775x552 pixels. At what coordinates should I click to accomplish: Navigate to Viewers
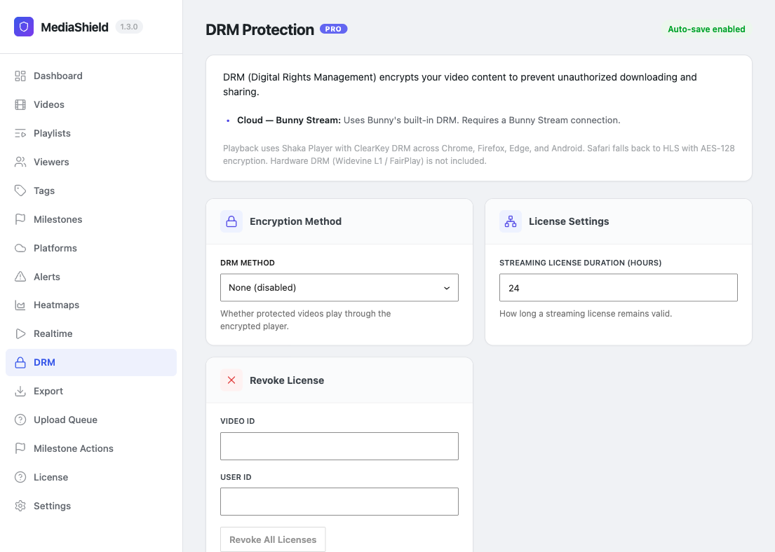click(x=91, y=162)
